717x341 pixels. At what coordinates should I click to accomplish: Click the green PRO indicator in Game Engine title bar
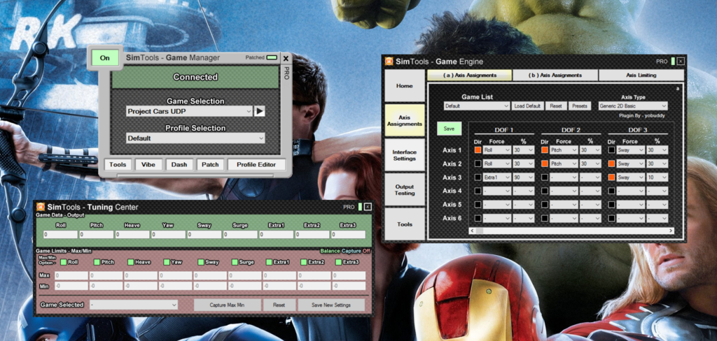pyautogui.click(x=673, y=61)
